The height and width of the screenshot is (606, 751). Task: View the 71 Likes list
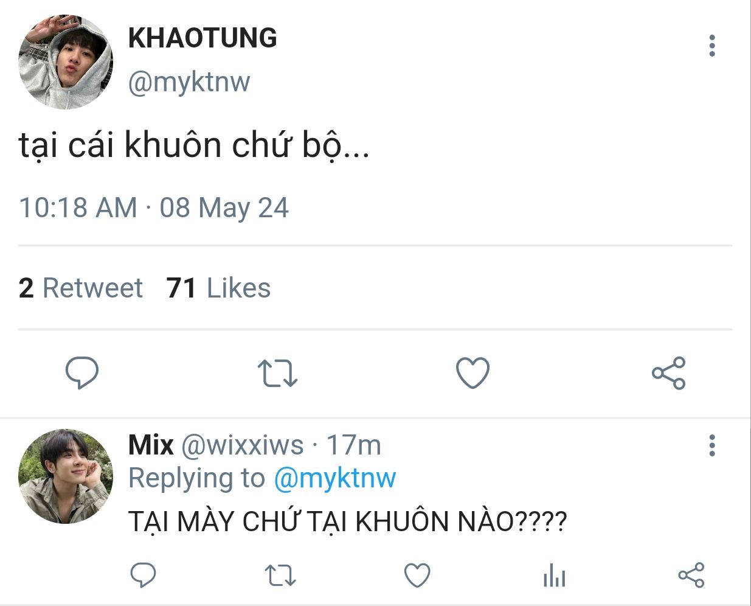pyautogui.click(x=218, y=288)
